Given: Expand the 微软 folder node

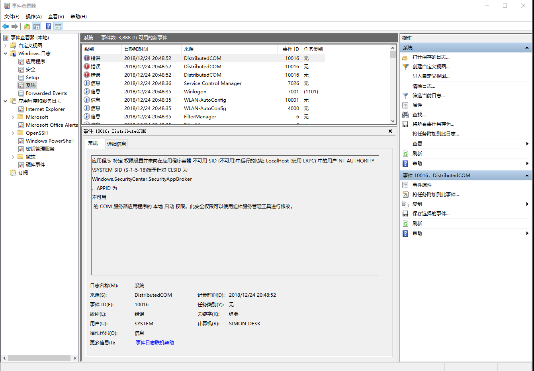Looking at the screenshot, I should pos(13,157).
